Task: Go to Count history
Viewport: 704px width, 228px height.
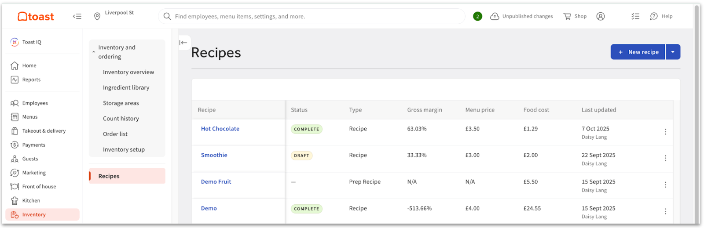Action: [121, 119]
